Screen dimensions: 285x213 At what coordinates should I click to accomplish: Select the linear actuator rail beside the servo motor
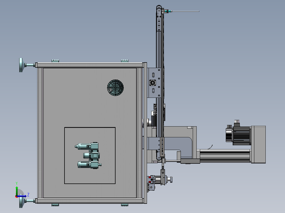tap(225, 156)
